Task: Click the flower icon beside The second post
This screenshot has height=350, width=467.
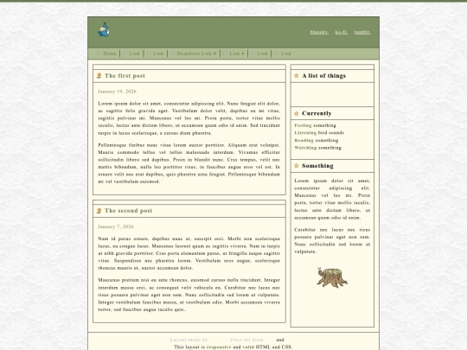Action: (99, 211)
